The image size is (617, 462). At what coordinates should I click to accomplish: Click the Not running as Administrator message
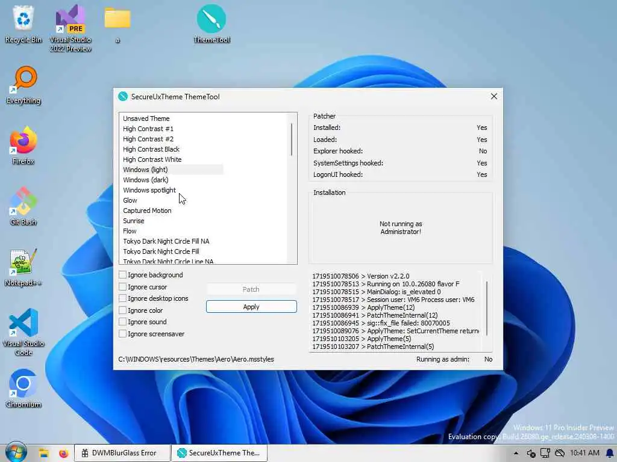pyautogui.click(x=401, y=227)
